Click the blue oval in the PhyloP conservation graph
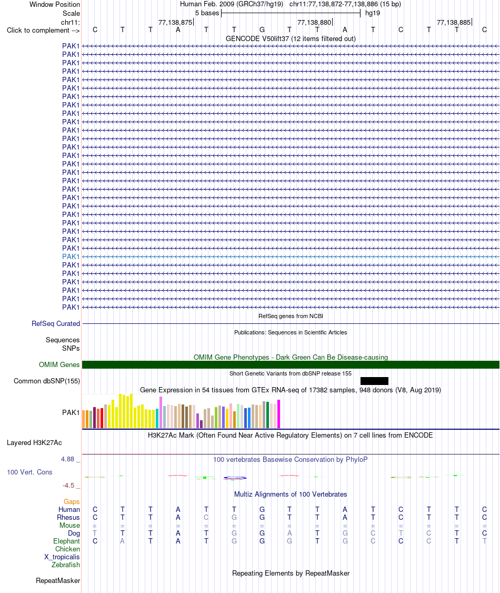This screenshot has height=593, width=500. coord(235,478)
